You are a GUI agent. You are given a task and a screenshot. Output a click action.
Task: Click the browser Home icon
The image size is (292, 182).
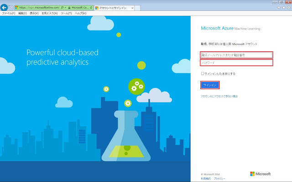click(279, 8)
